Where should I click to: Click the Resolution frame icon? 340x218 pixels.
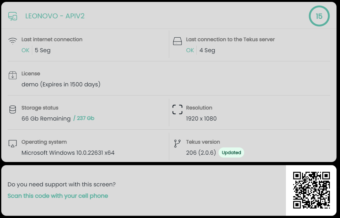click(x=177, y=109)
